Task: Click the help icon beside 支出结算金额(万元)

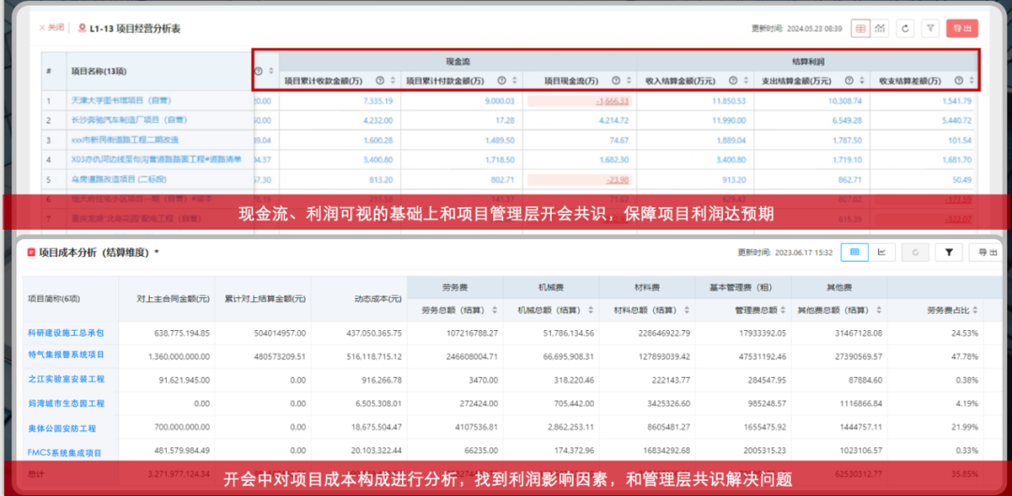Action: 849,81
